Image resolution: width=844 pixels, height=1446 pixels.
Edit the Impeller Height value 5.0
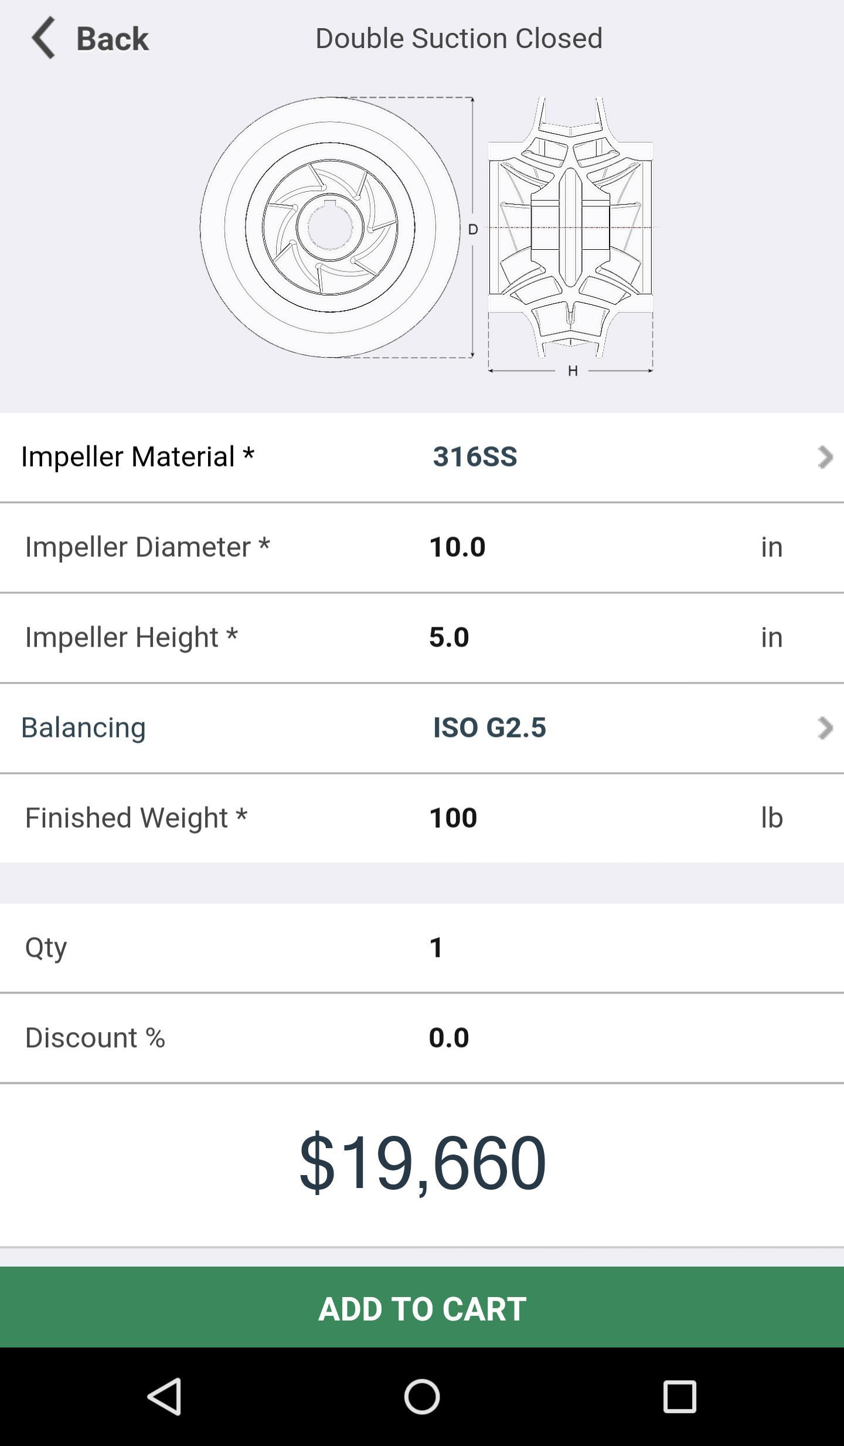click(449, 637)
